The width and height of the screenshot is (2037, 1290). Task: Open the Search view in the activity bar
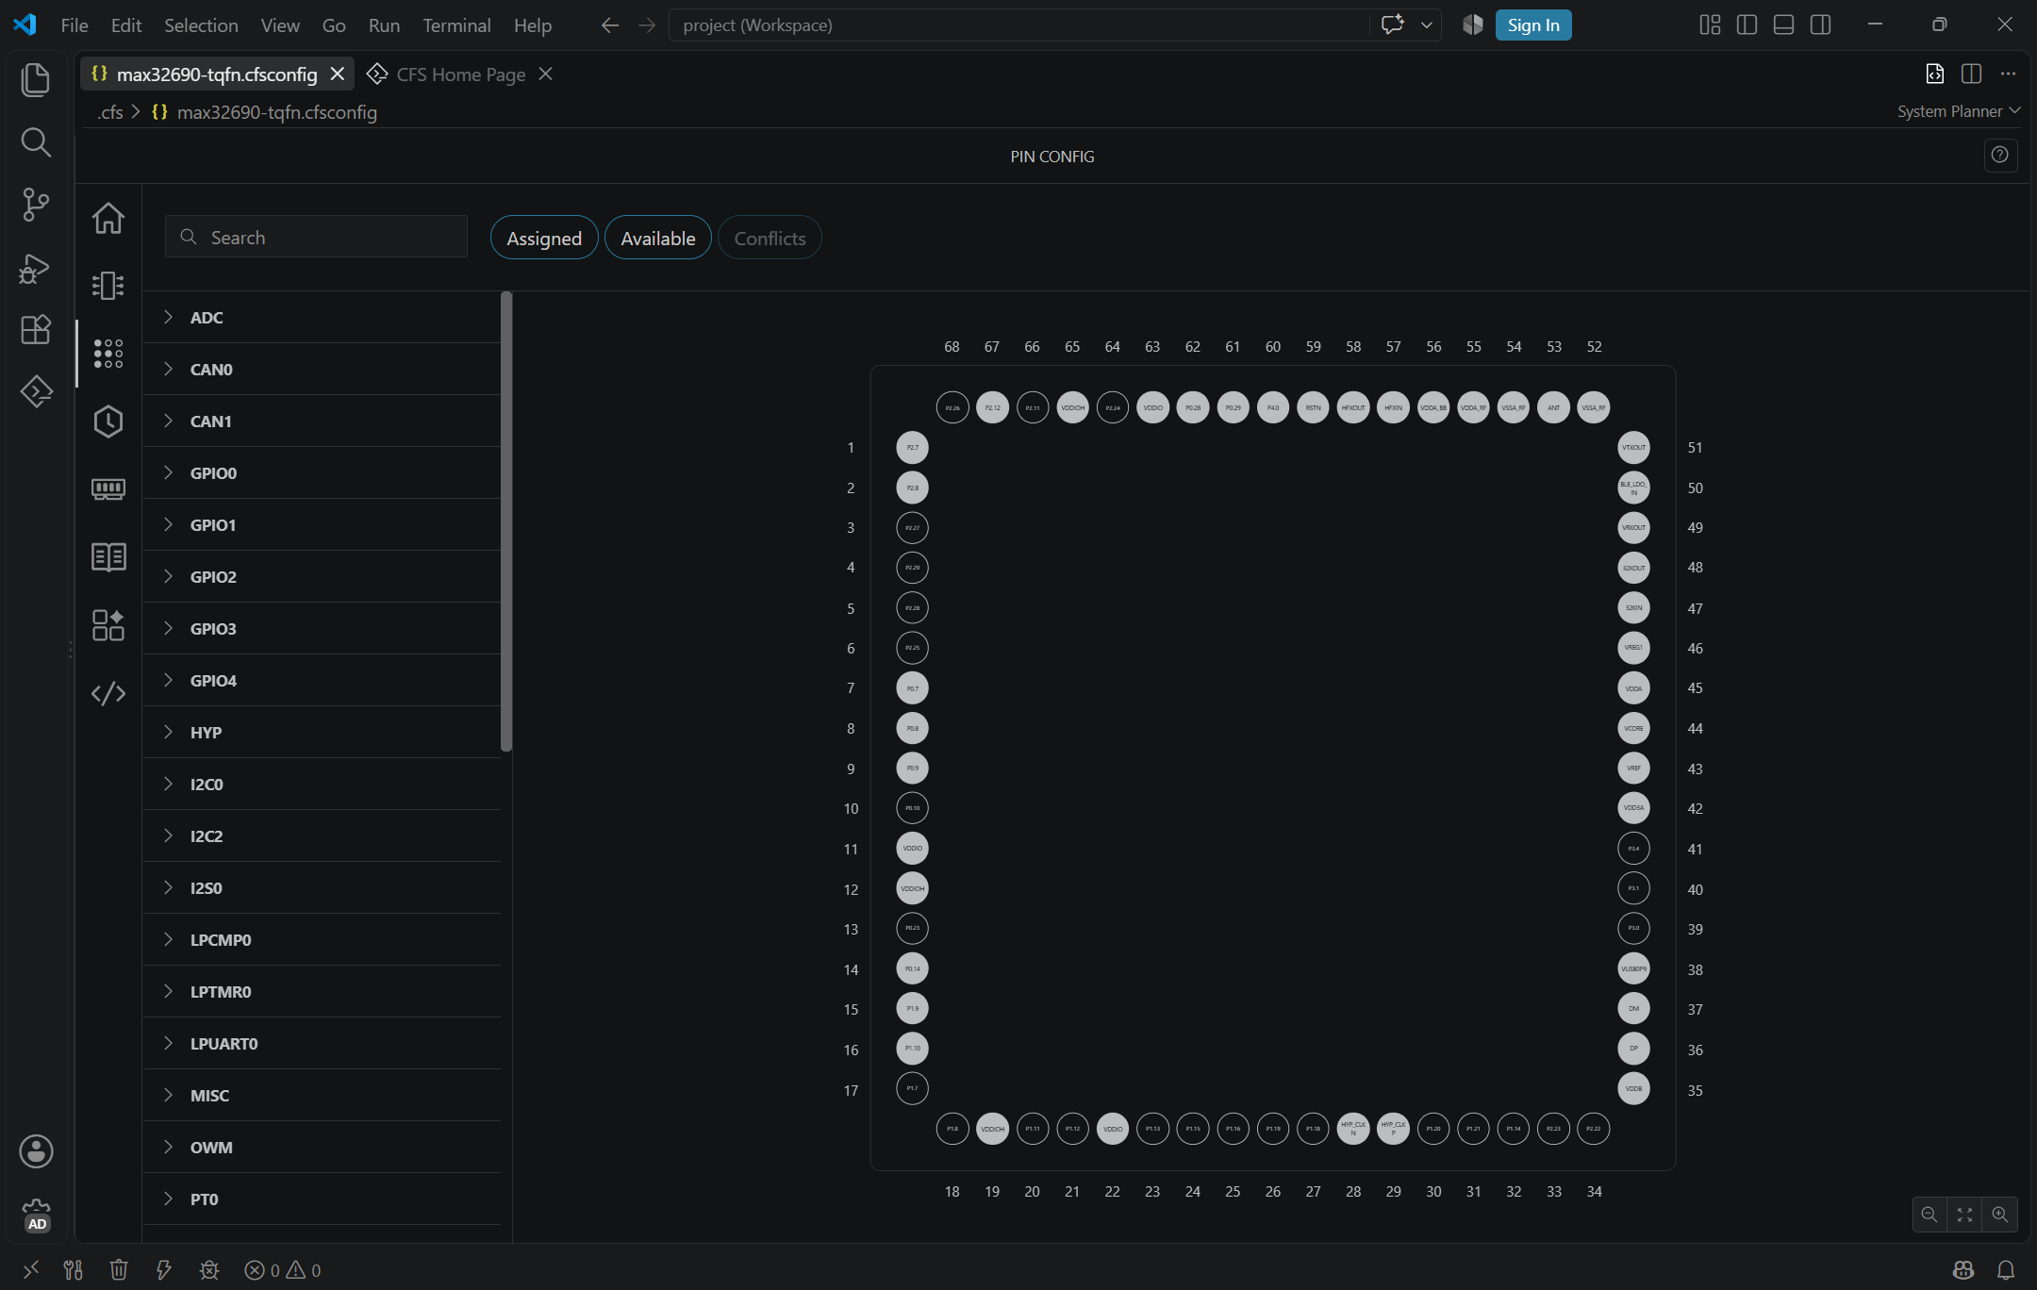coord(36,142)
